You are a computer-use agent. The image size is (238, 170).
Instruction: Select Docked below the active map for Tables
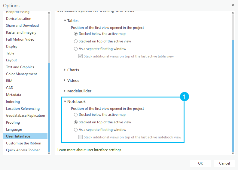pyautogui.click(x=76, y=34)
